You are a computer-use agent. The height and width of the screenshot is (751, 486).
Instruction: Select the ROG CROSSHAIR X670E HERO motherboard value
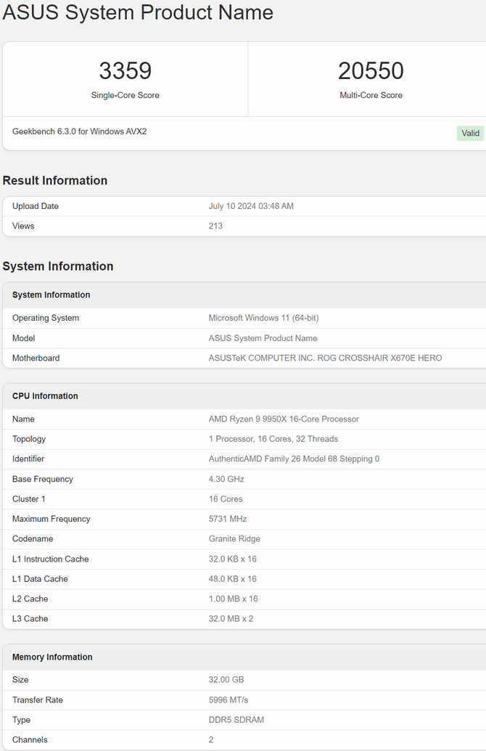(x=325, y=358)
